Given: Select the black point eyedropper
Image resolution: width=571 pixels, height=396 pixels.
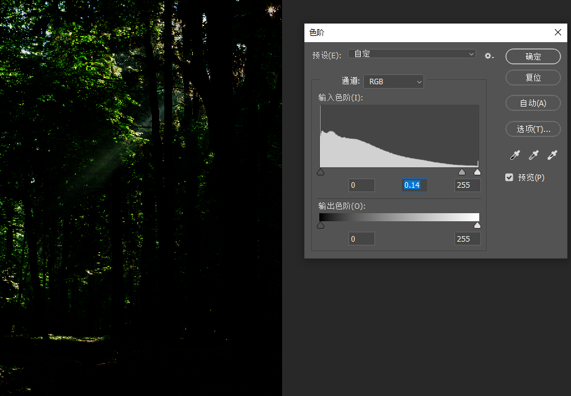Looking at the screenshot, I should click(515, 155).
